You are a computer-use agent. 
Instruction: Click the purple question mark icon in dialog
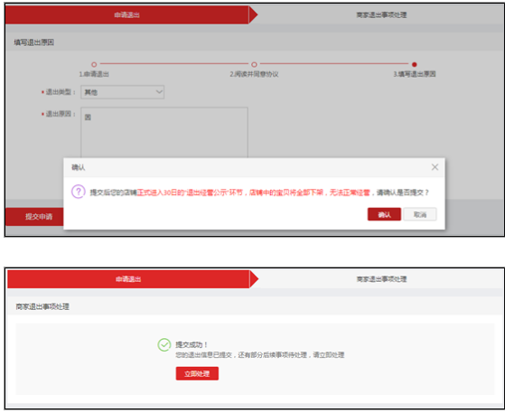click(x=79, y=192)
